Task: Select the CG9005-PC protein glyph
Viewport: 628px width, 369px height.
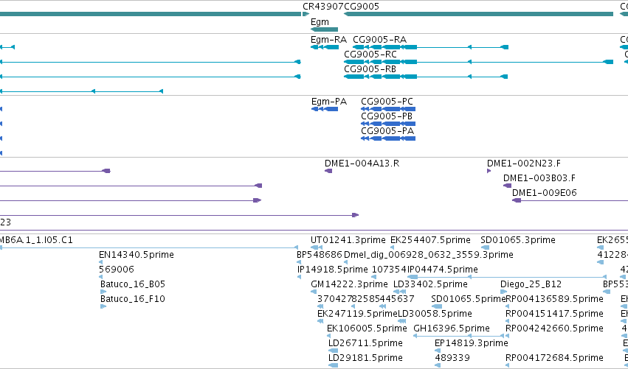Action: (x=388, y=109)
